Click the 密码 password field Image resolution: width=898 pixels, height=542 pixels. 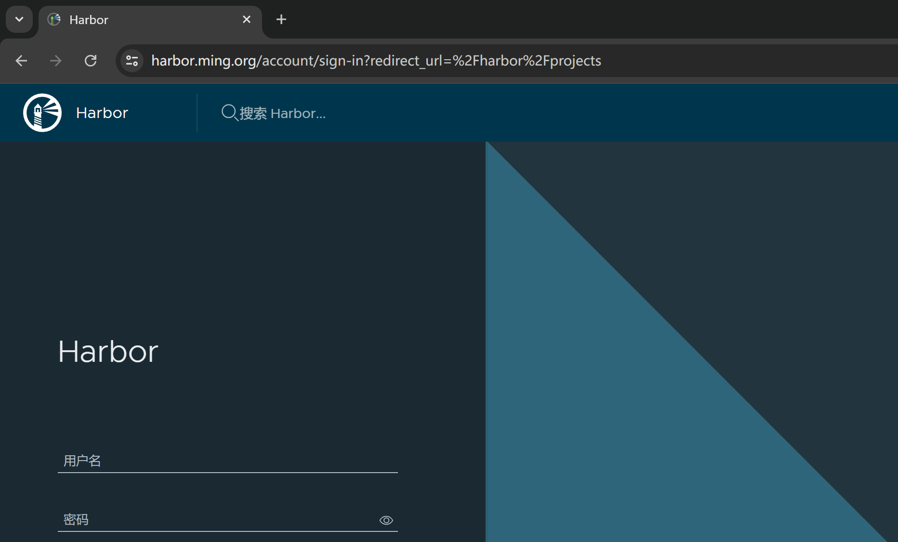pyautogui.click(x=217, y=519)
